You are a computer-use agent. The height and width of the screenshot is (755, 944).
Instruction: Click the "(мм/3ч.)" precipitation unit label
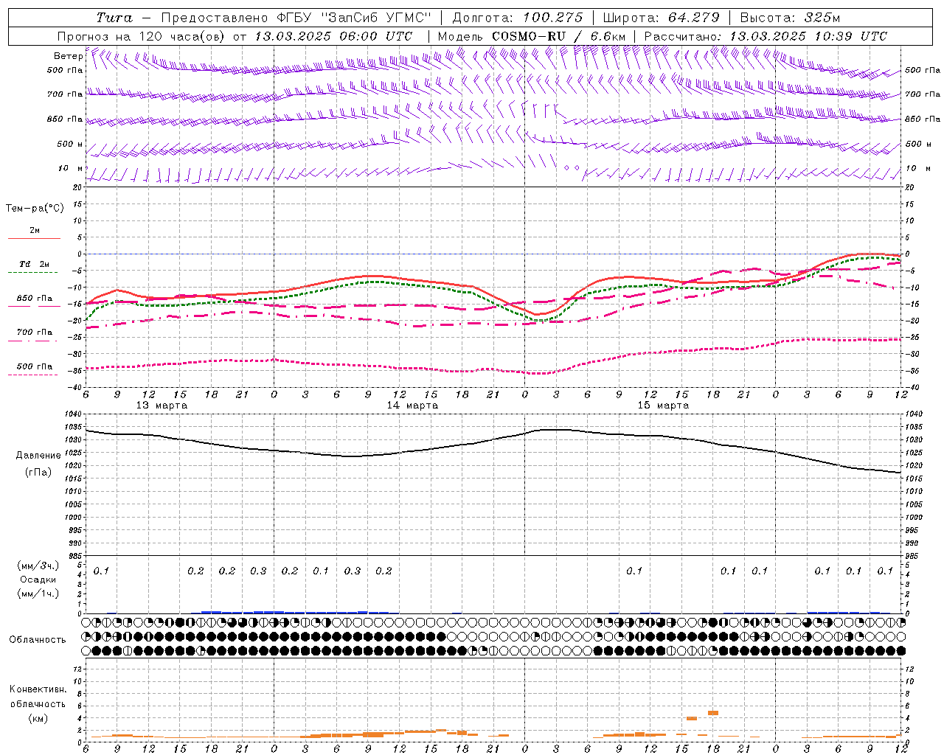38,566
